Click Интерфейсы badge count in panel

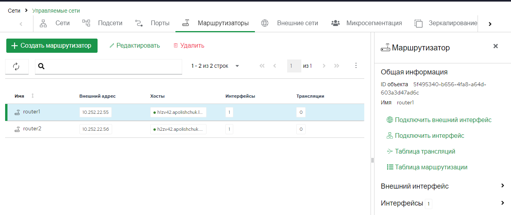pos(428,204)
